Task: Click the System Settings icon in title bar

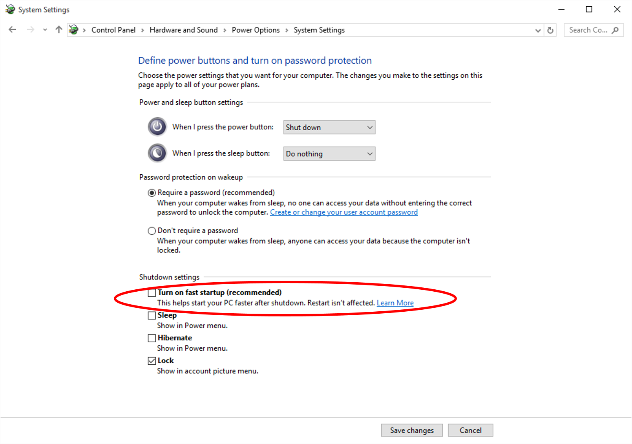Action: tap(10, 9)
